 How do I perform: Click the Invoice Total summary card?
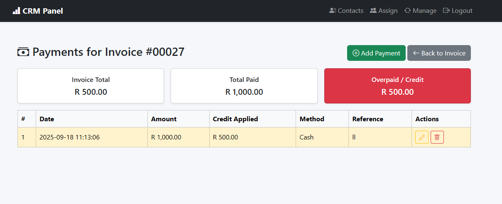[x=91, y=86]
